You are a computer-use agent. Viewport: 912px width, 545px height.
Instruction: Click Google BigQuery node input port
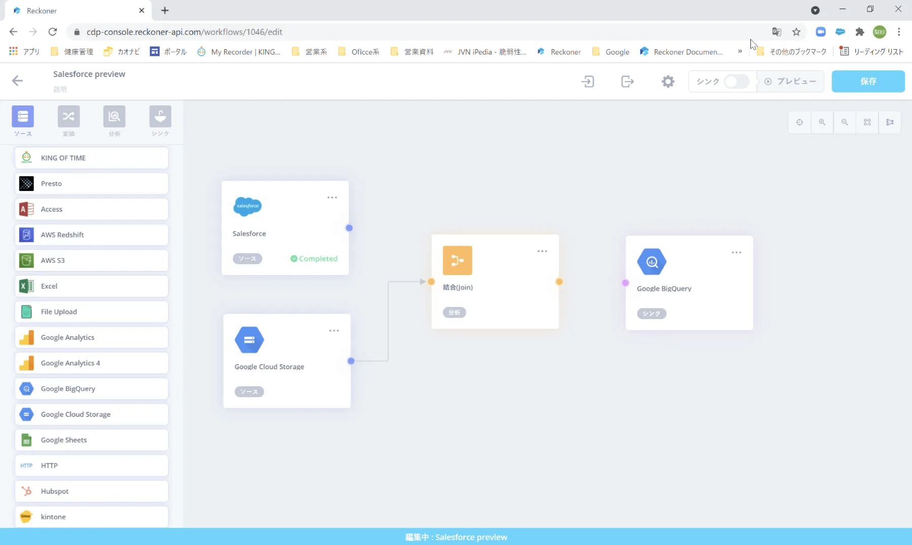click(x=626, y=283)
